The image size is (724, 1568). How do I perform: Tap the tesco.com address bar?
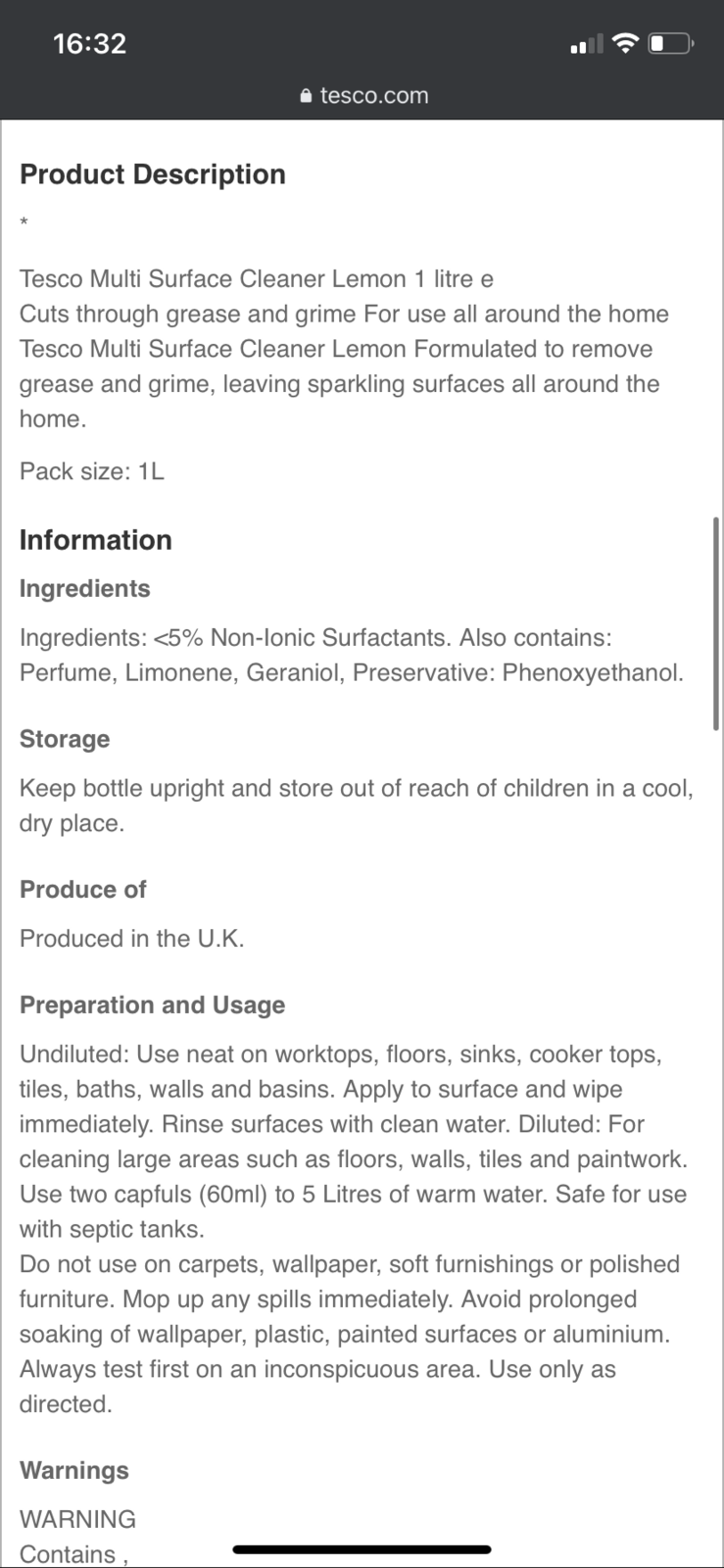click(x=373, y=96)
